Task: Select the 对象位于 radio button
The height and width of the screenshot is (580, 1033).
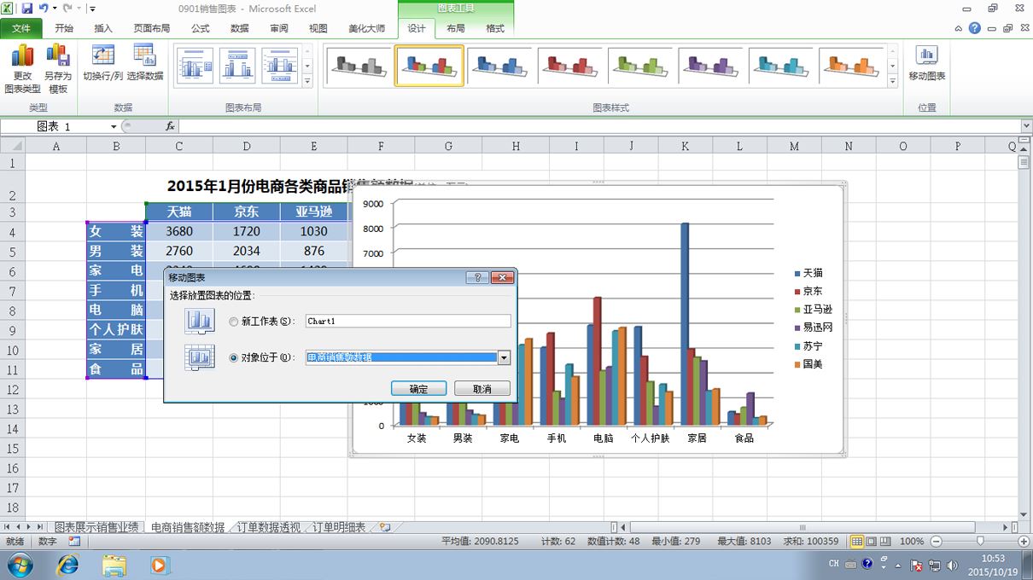Action: click(234, 357)
